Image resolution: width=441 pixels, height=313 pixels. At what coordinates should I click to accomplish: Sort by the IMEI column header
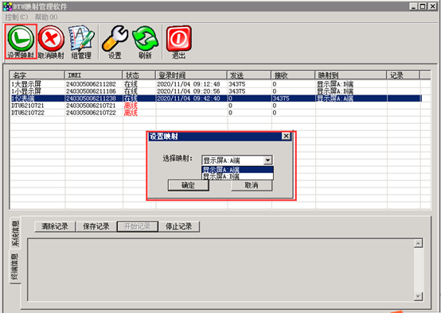[x=94, y=75]
